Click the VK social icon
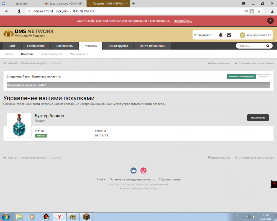Screen dimensions: 277x221 pyautogui.click(x=134, y=171)
